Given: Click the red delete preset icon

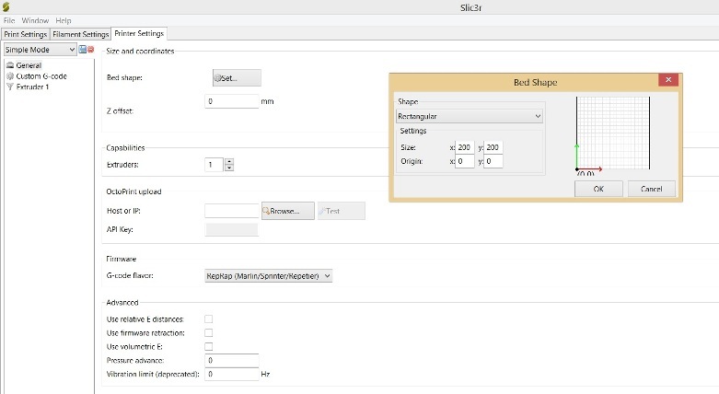Looking at the screenshot, I should (x=90, y=50).
